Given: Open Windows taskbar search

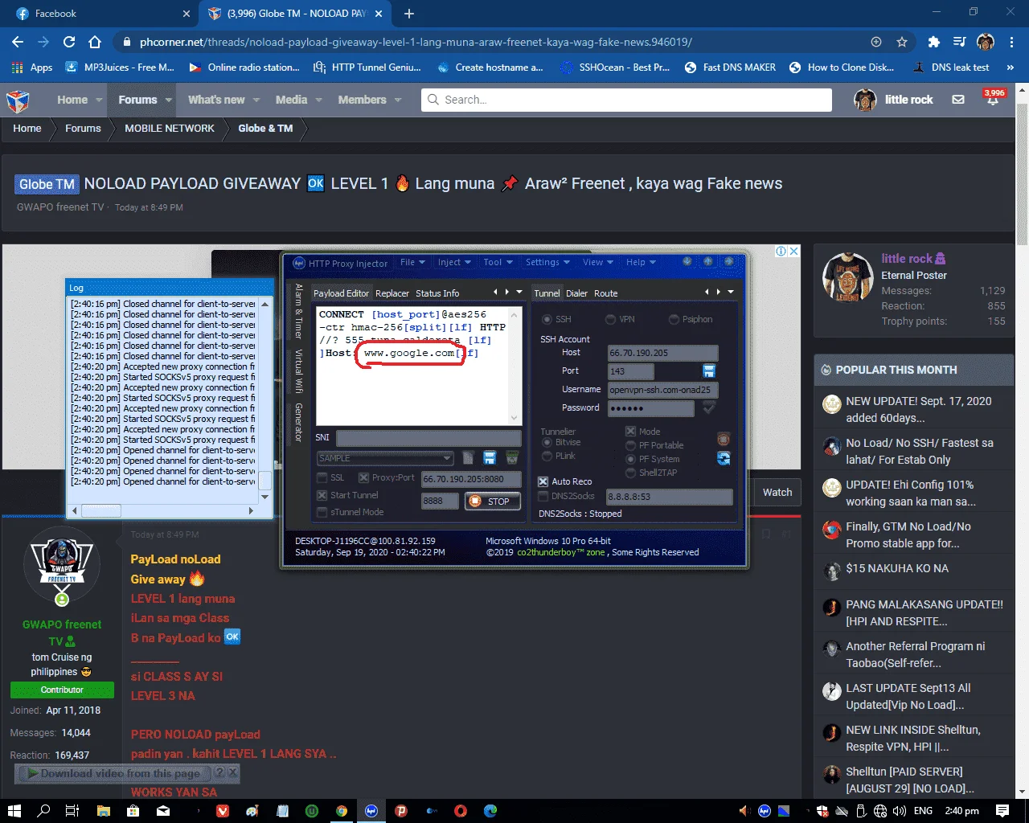Looking at the screenshot, I should pos(44,810).
